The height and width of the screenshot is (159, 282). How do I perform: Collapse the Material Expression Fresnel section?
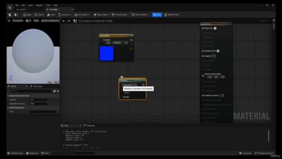(x=8, y=96)
